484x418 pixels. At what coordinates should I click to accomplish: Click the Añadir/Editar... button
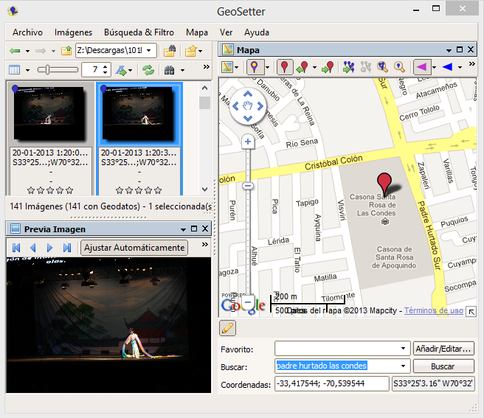click(443, 348)
